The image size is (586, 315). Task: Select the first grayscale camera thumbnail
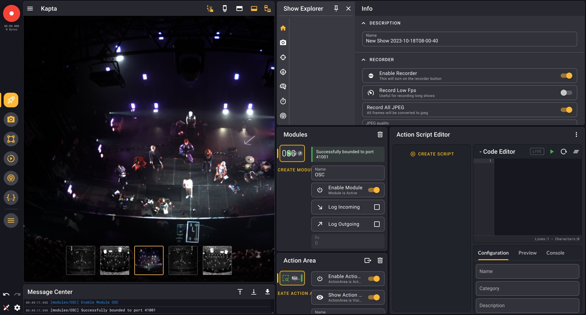(x=81, y=260)
